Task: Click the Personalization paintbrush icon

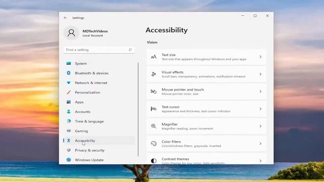Action: (x=69, y=92)
